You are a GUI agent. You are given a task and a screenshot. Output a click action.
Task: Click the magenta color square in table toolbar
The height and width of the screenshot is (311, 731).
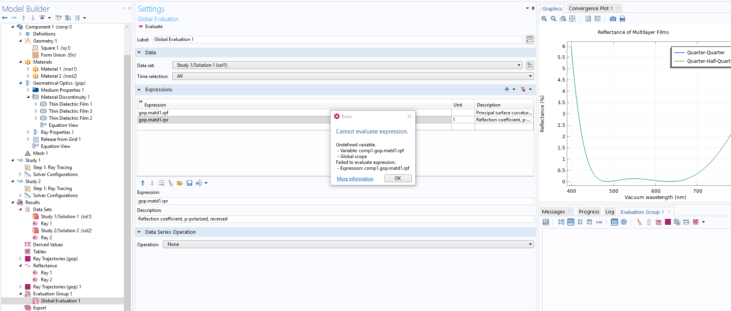click(668, 222)
